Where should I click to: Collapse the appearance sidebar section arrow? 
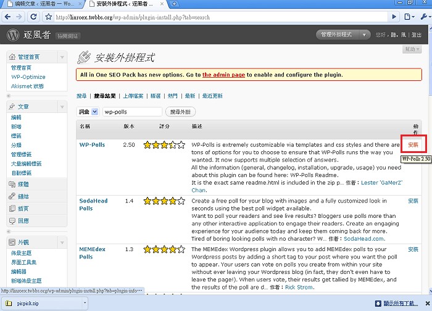pyautogui.click(x=62, y=243)
